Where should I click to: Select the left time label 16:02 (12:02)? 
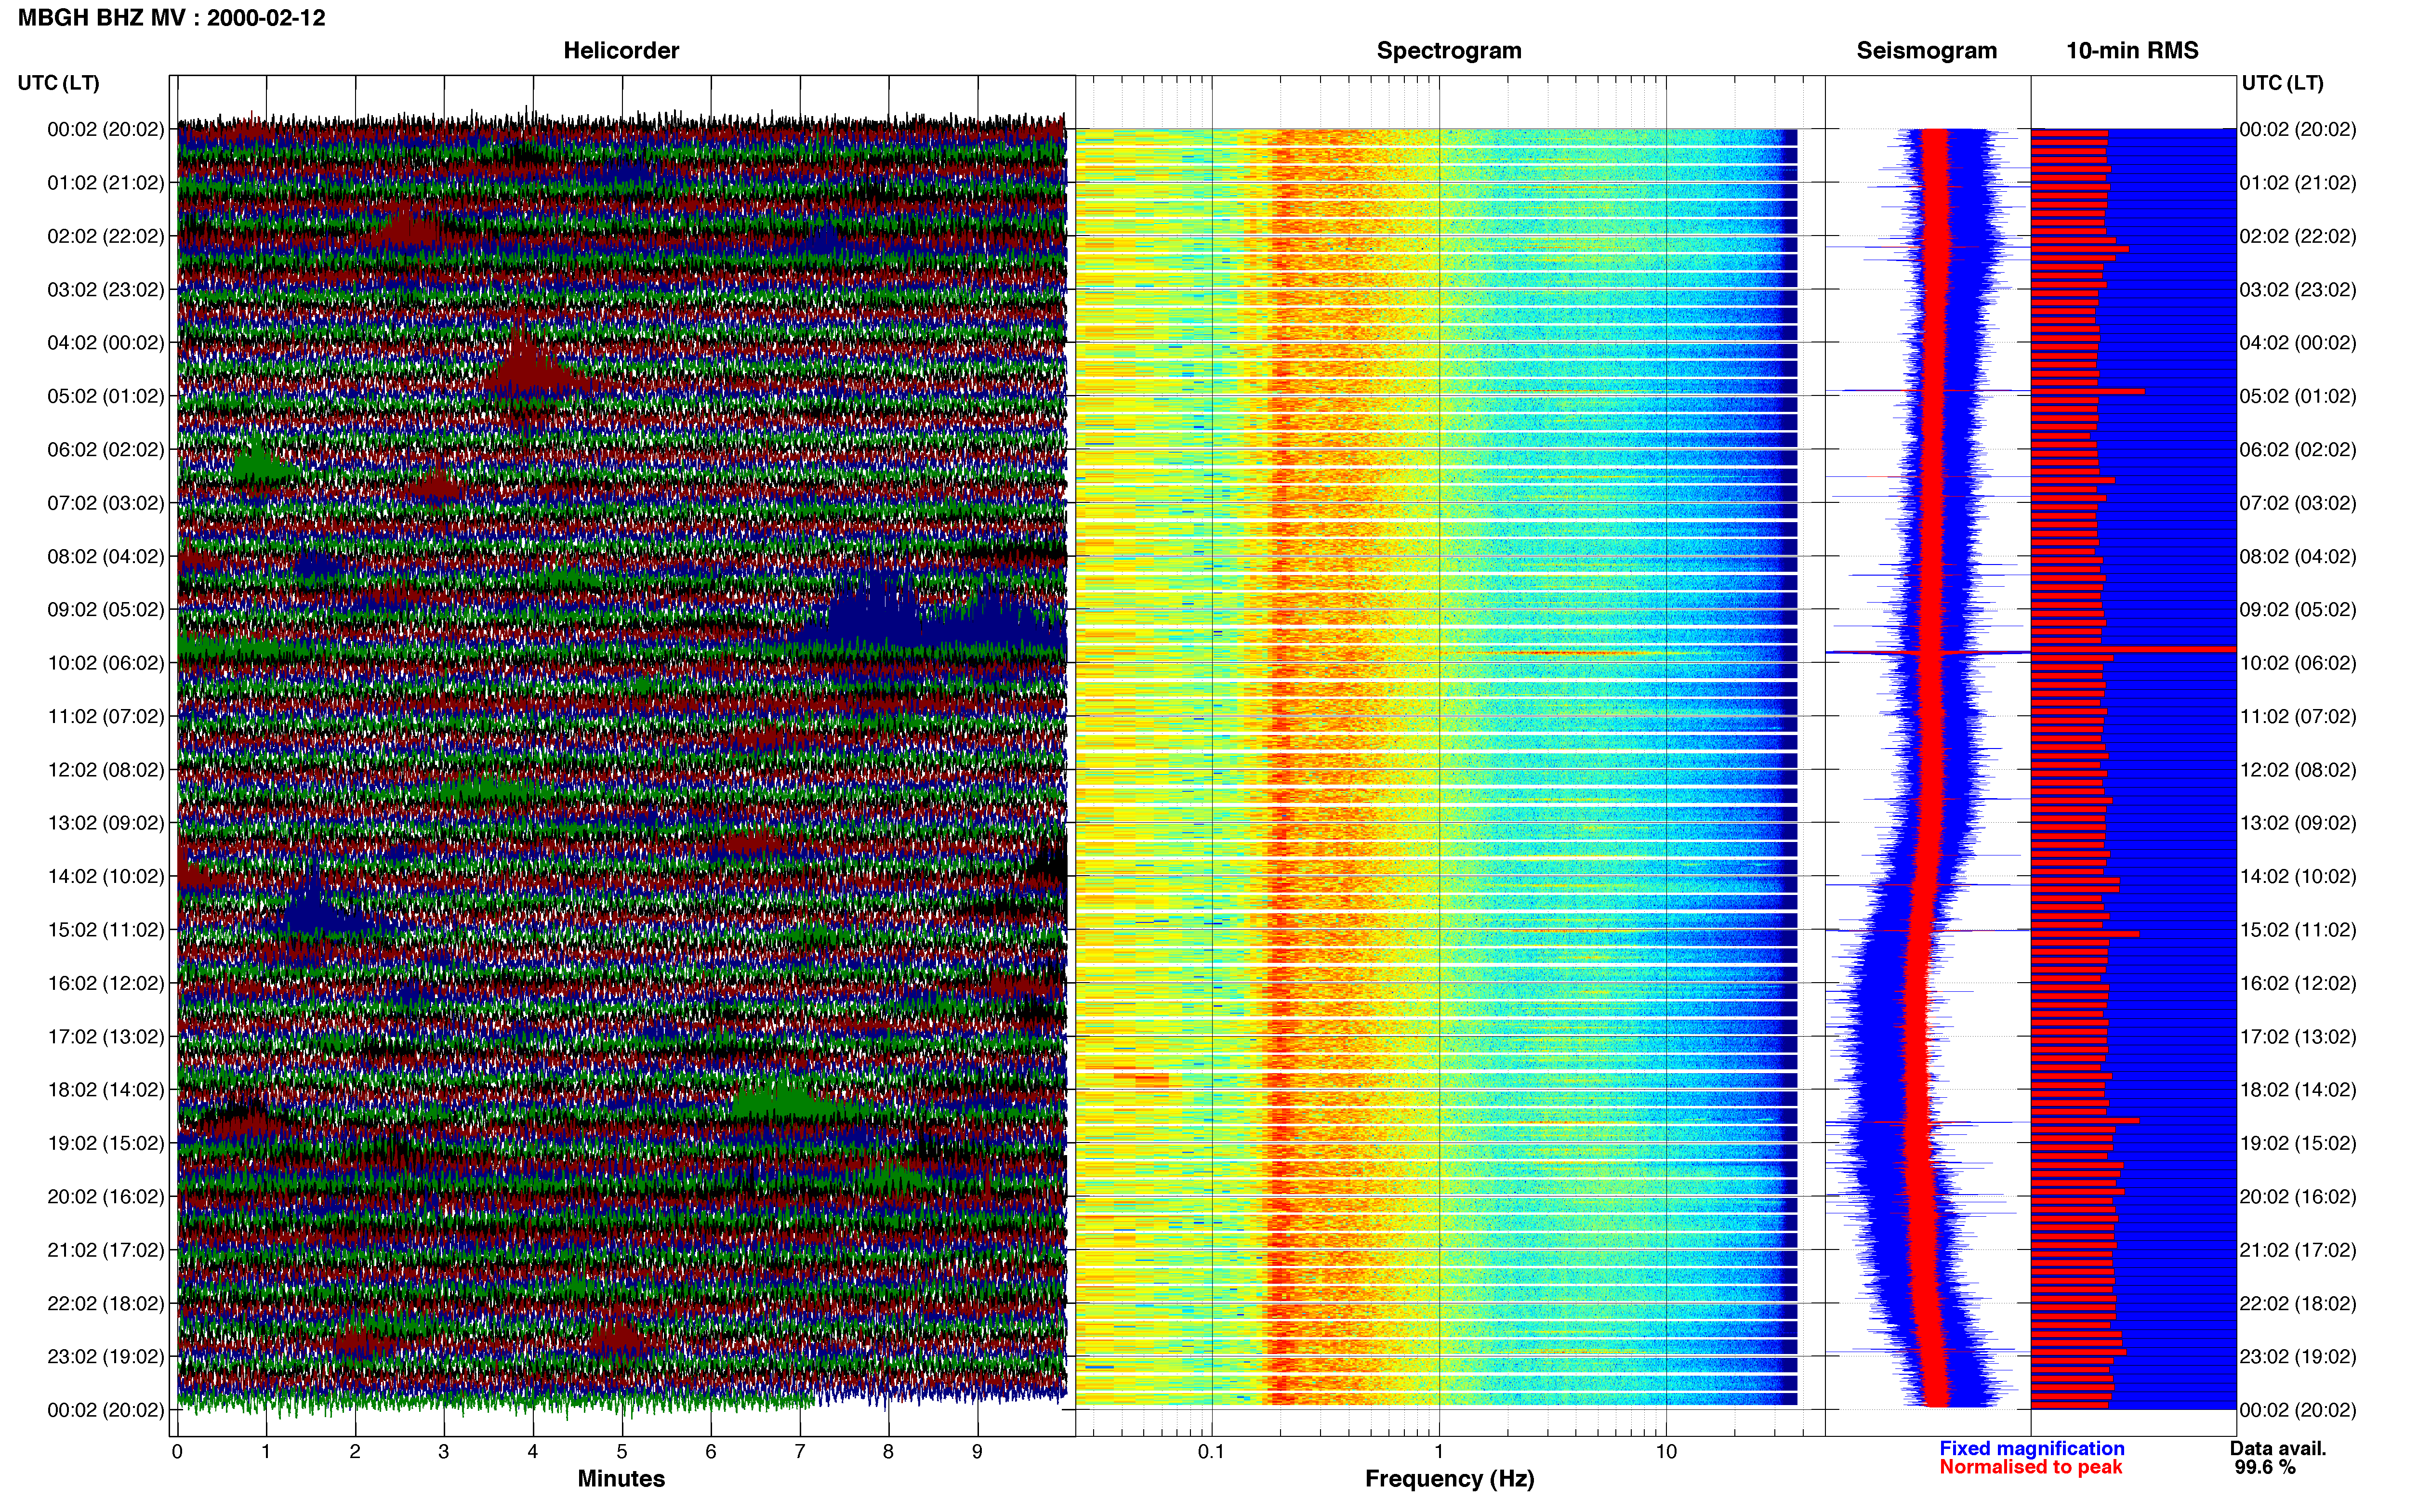tap(106, 983)
